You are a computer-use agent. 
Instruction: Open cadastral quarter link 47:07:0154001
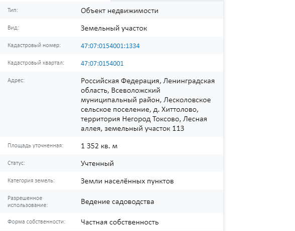pyautogui.click(x=102, y=63)
